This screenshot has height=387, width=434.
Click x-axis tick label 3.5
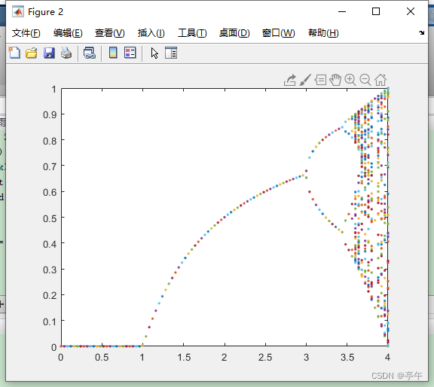pos(347,358)
